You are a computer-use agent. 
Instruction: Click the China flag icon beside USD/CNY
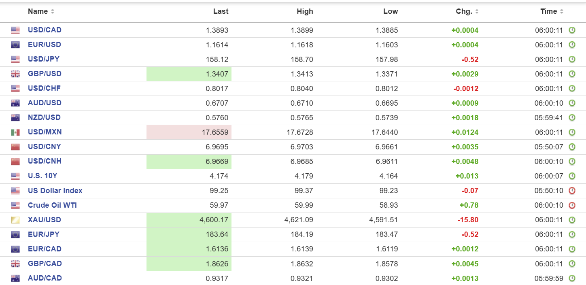(15, 147)
